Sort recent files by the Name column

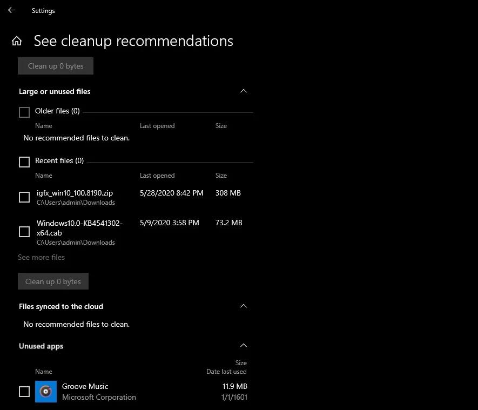(x=43, y=175)
